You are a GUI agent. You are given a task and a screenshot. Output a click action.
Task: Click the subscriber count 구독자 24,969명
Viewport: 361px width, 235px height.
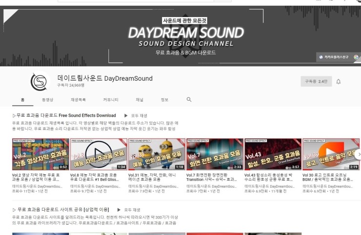pyautogui.click(x=71, y=85)
